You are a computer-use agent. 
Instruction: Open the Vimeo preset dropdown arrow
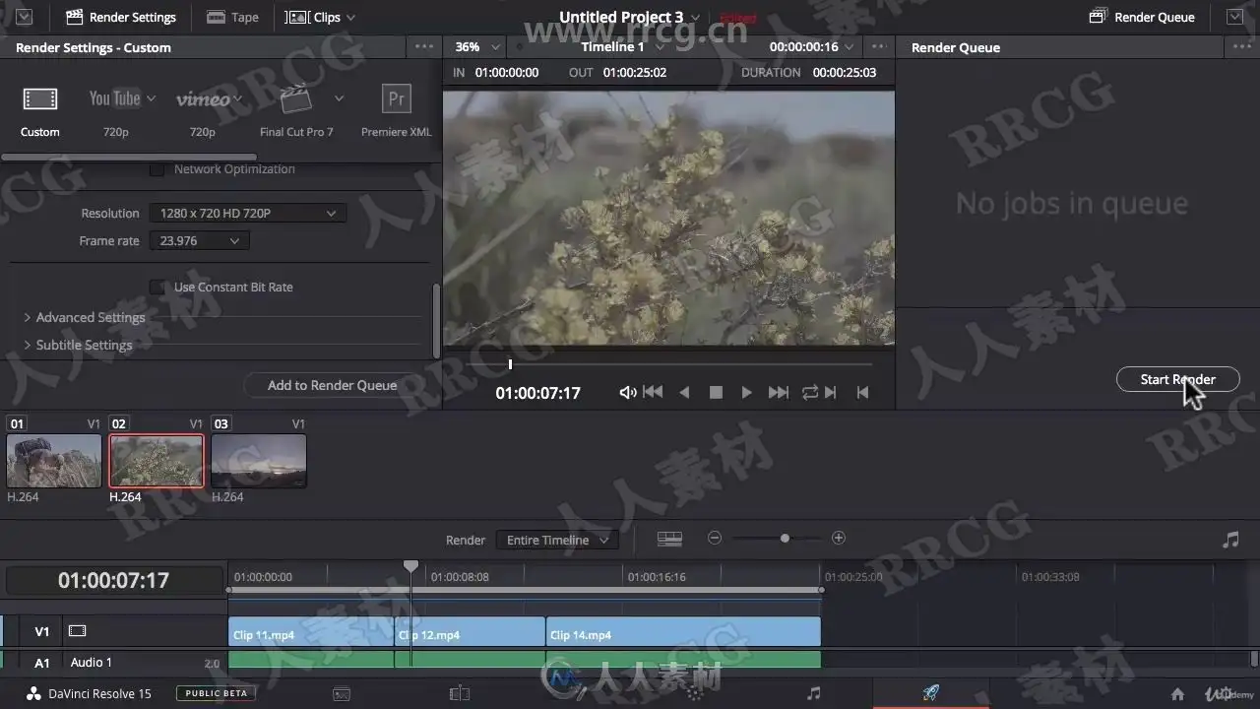(x=237, y=98)
